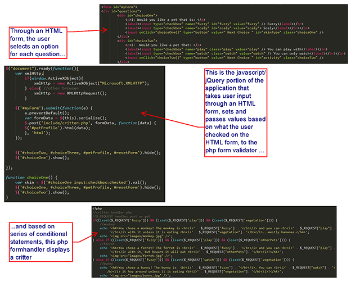Click the var skin checkbox:checked line
Viewport: 351px width, 281px height.
(73, 183)
